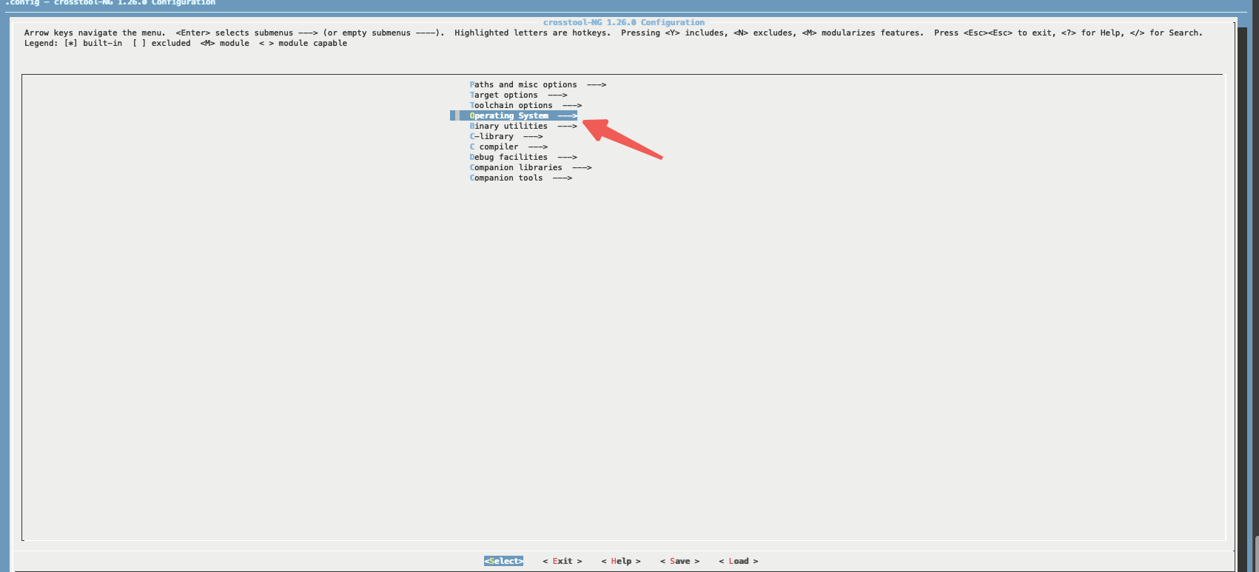Click the crosstool-NG 1.26.0 Configuration title

point(624,22)
